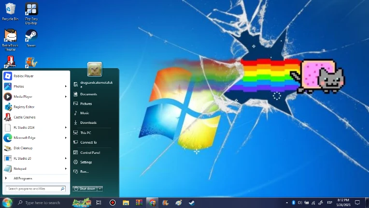
Task: Switch to Chrome on the taskbar
Action: (152, 203)
